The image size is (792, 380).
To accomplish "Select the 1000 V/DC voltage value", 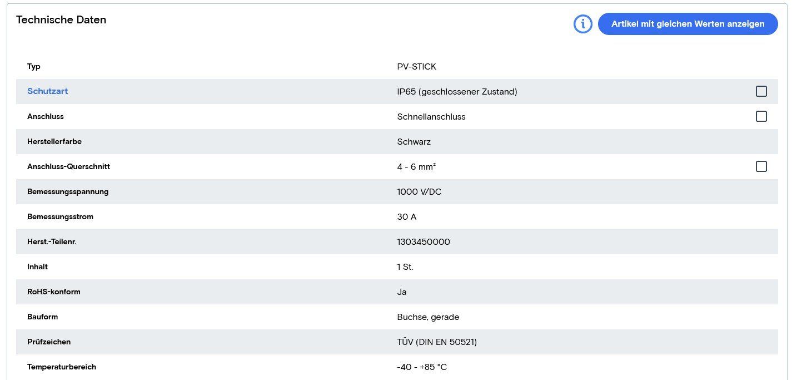I will (419, 192).
